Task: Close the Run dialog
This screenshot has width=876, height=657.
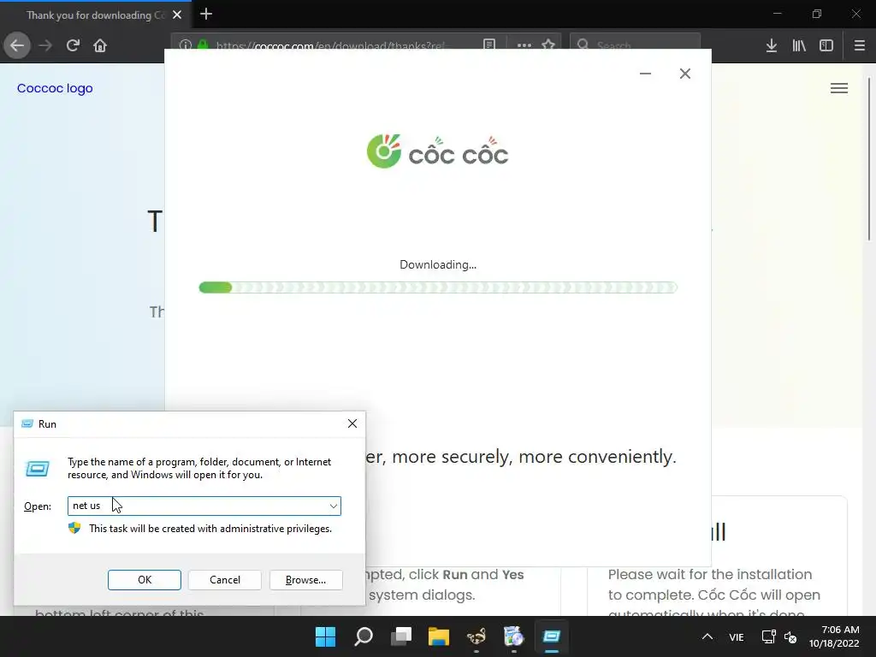Action: [x=352, y=423]
